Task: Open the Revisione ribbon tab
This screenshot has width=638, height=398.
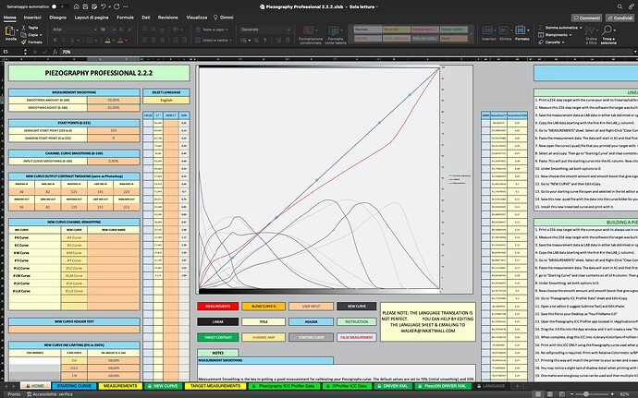Action: (x=168, y=18)
